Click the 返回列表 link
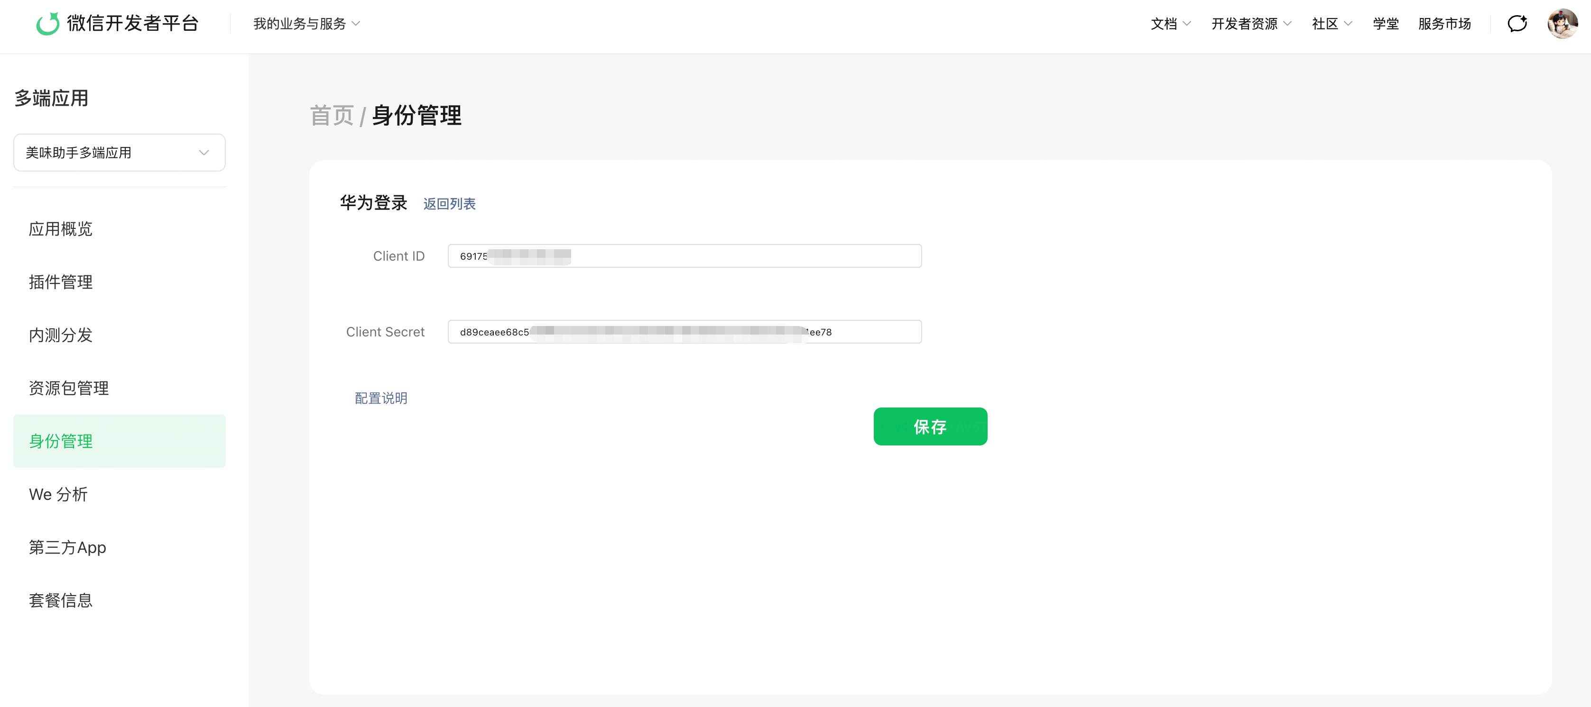 pyautogui.click(x=449, y=204)
